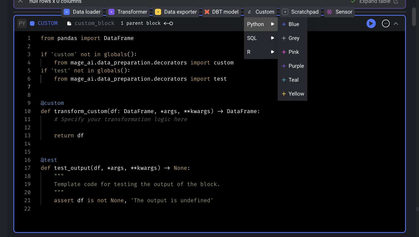Viewport: 419px width, 237px height.
Task: Click the Custom pencil icon
Action: pyautogui.click(x=249, y=12)
